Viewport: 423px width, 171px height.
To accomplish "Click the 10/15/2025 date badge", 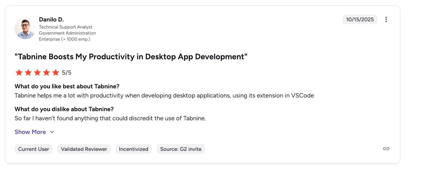I will click(360, 19).
